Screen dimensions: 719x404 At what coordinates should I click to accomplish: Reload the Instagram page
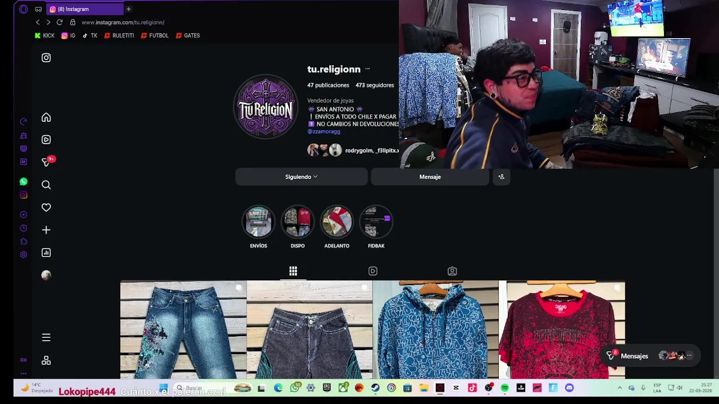pos(60,22)
